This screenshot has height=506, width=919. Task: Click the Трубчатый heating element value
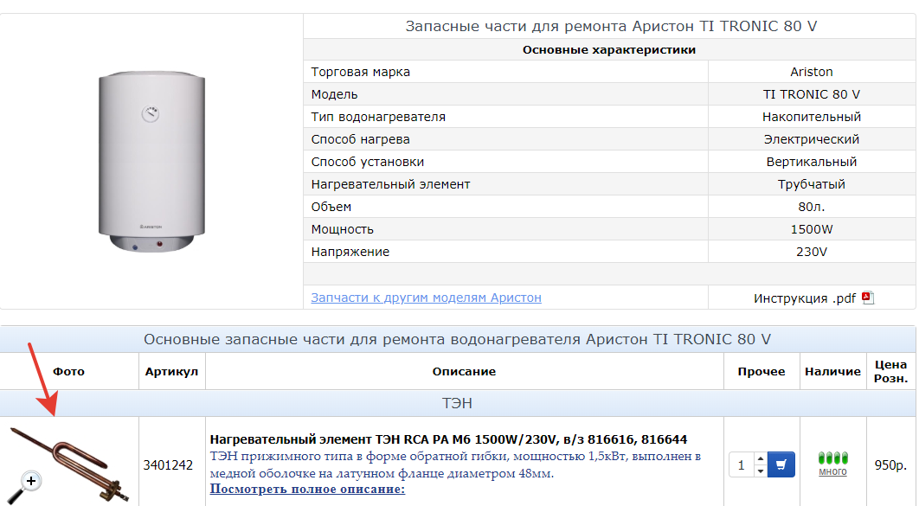coord(811,184)
